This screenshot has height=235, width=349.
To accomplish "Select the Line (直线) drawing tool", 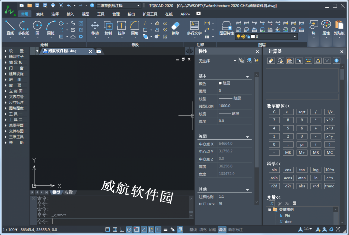I will click(10, 28).
